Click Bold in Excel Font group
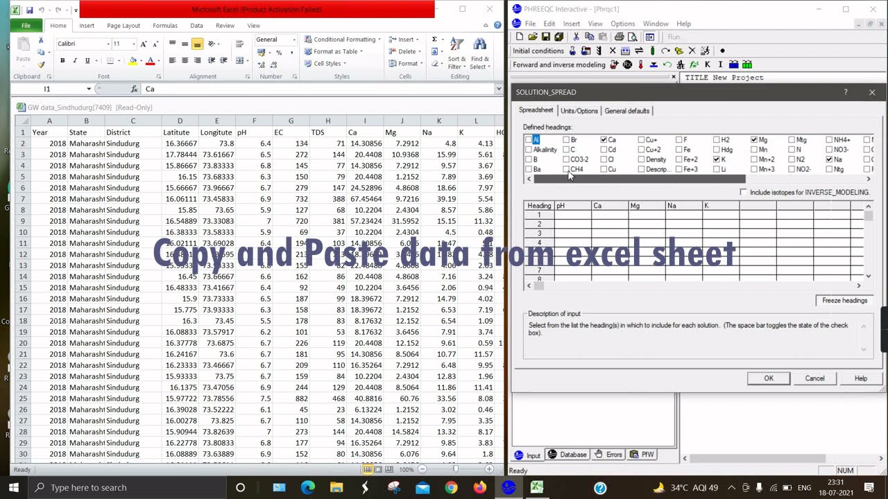The height and width of the screenshot is (499, 888). [x=62, y=60]
